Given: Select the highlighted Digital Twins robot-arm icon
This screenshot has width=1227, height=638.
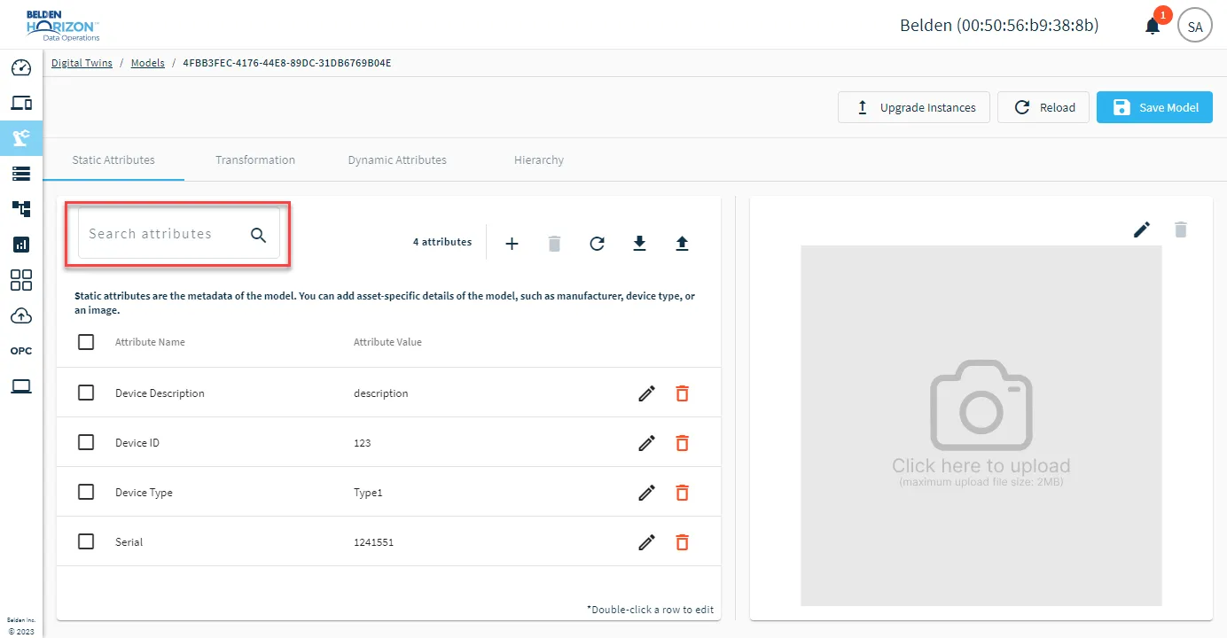Looking at the screenshot, I should click(x=21, y=137).
